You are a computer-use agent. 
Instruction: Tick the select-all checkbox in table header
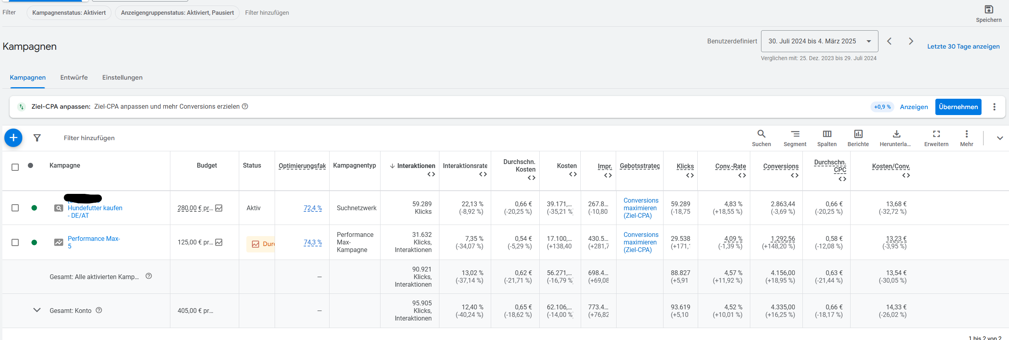15,167
